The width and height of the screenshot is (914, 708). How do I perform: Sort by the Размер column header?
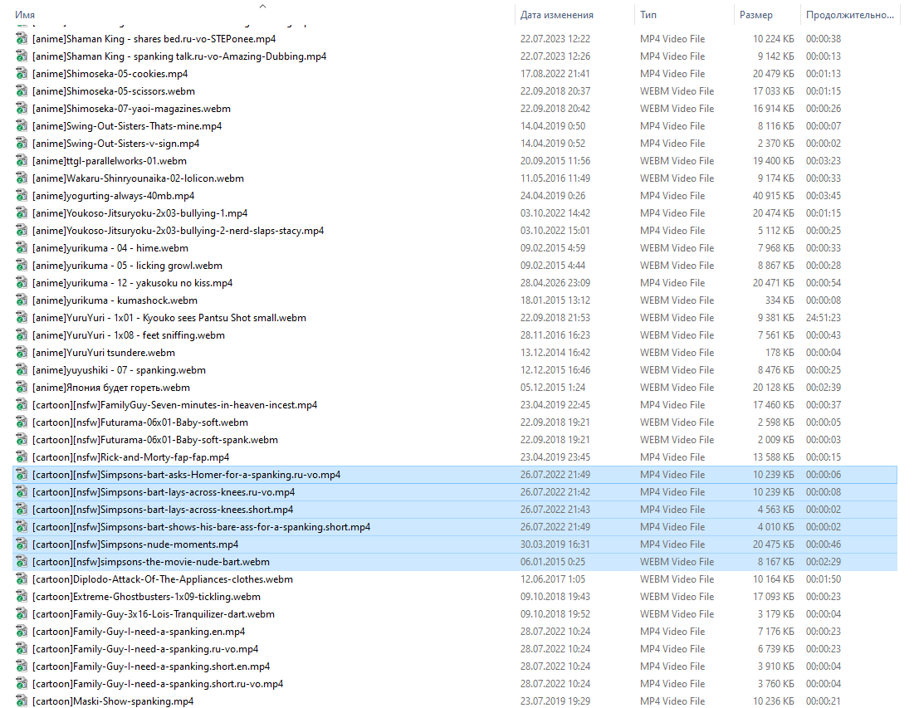pyautogui.click(x=756, y=15)
